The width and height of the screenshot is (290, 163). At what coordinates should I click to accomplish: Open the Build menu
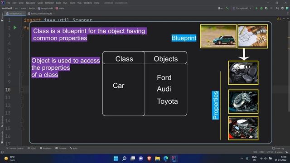point(58,3)
